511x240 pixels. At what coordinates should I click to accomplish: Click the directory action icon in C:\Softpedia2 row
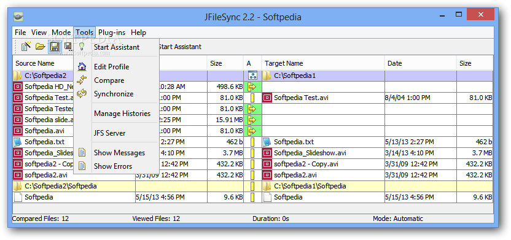click(x=252, y=76)
